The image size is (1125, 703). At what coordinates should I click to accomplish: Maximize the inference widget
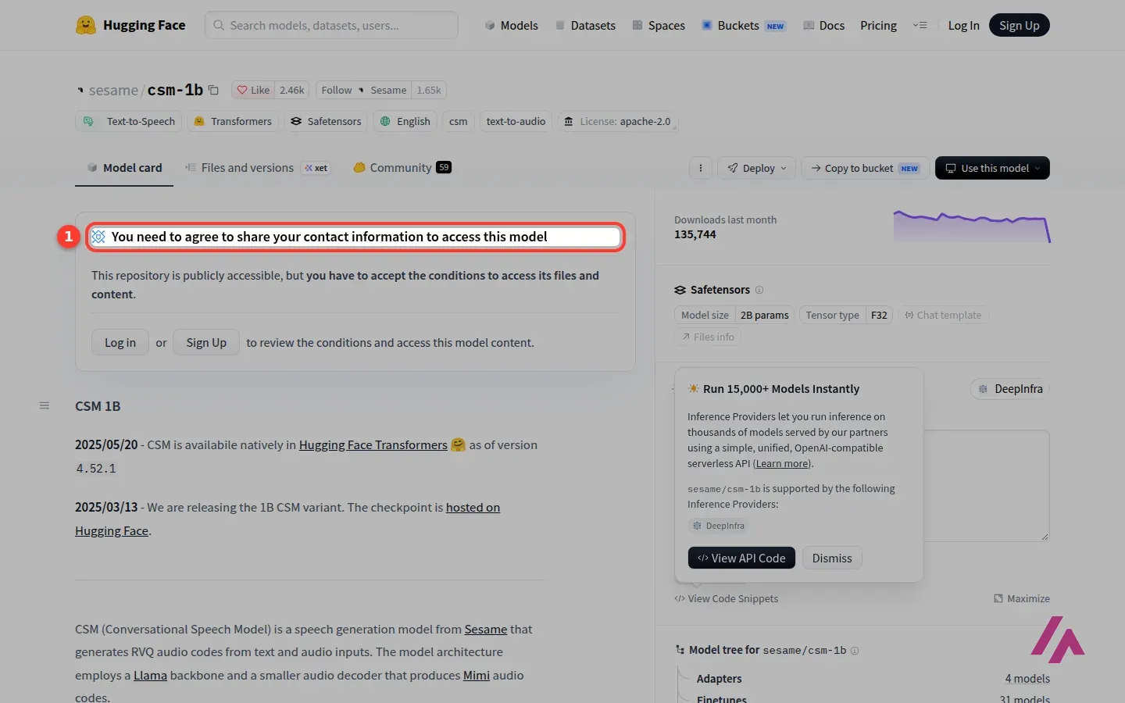(1022, 598)
